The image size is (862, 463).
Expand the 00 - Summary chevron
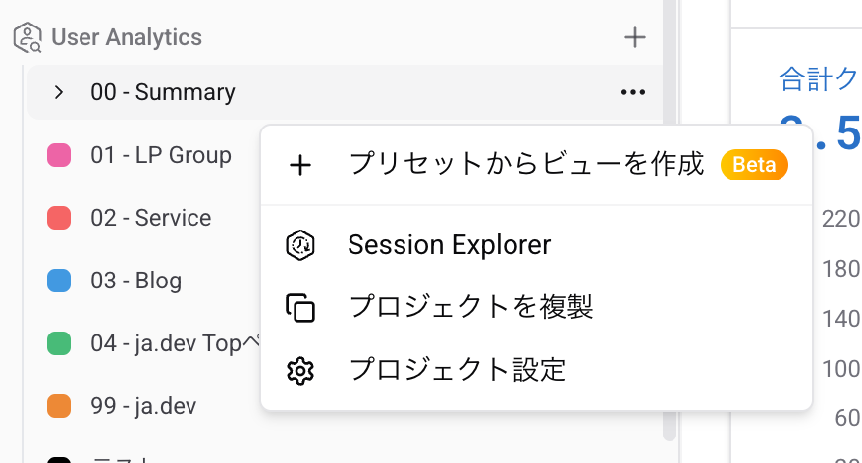(59, 92)
